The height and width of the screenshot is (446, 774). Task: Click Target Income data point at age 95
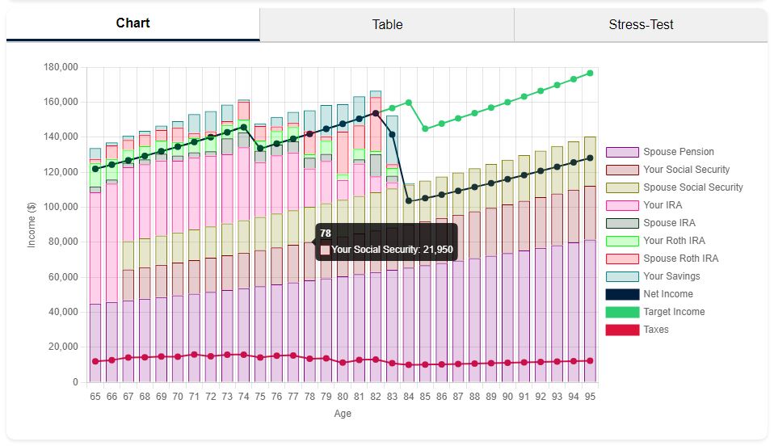[x=590, y=73]
